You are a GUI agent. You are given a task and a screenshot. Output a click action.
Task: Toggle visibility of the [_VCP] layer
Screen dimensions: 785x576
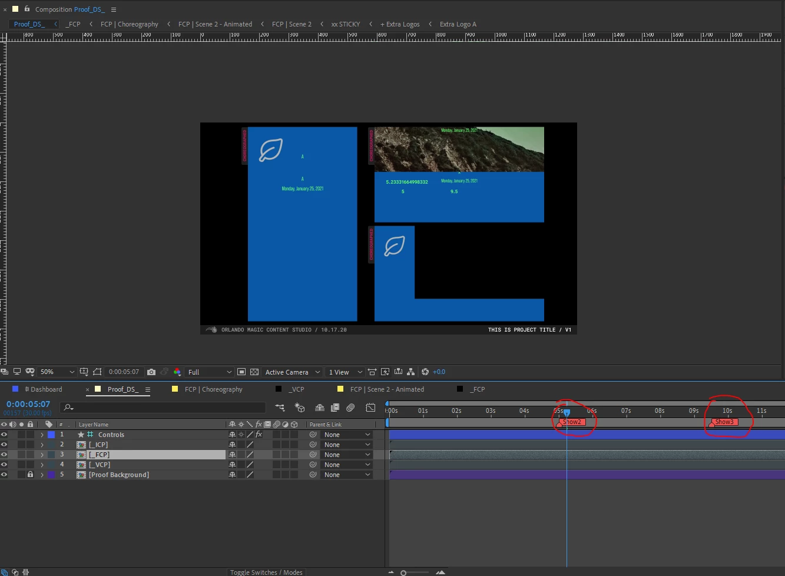click(x=4, y=465)
